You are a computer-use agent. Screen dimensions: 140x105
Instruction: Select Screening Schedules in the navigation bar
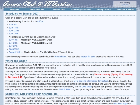click(x=81, y=10)
